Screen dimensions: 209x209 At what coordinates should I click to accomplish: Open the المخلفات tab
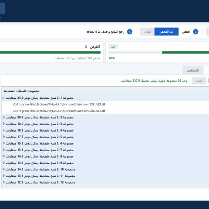pyautogui.click(x=193, y=71)
